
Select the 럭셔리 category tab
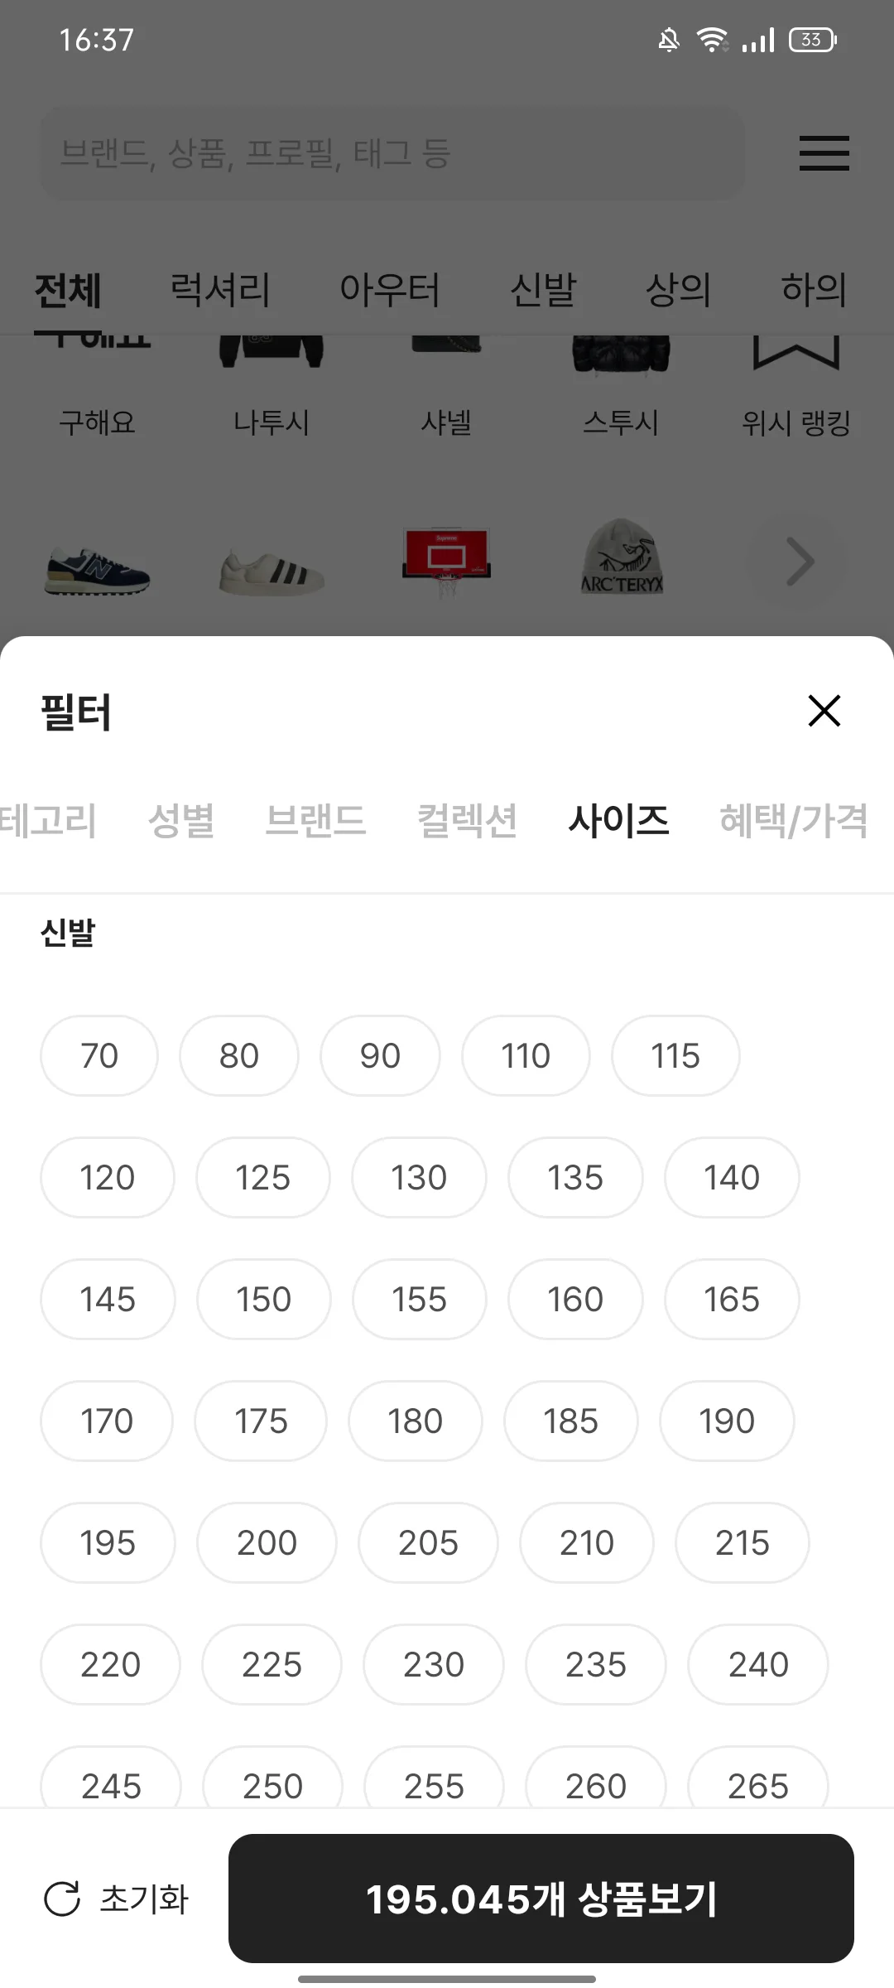tap(220, 289)
